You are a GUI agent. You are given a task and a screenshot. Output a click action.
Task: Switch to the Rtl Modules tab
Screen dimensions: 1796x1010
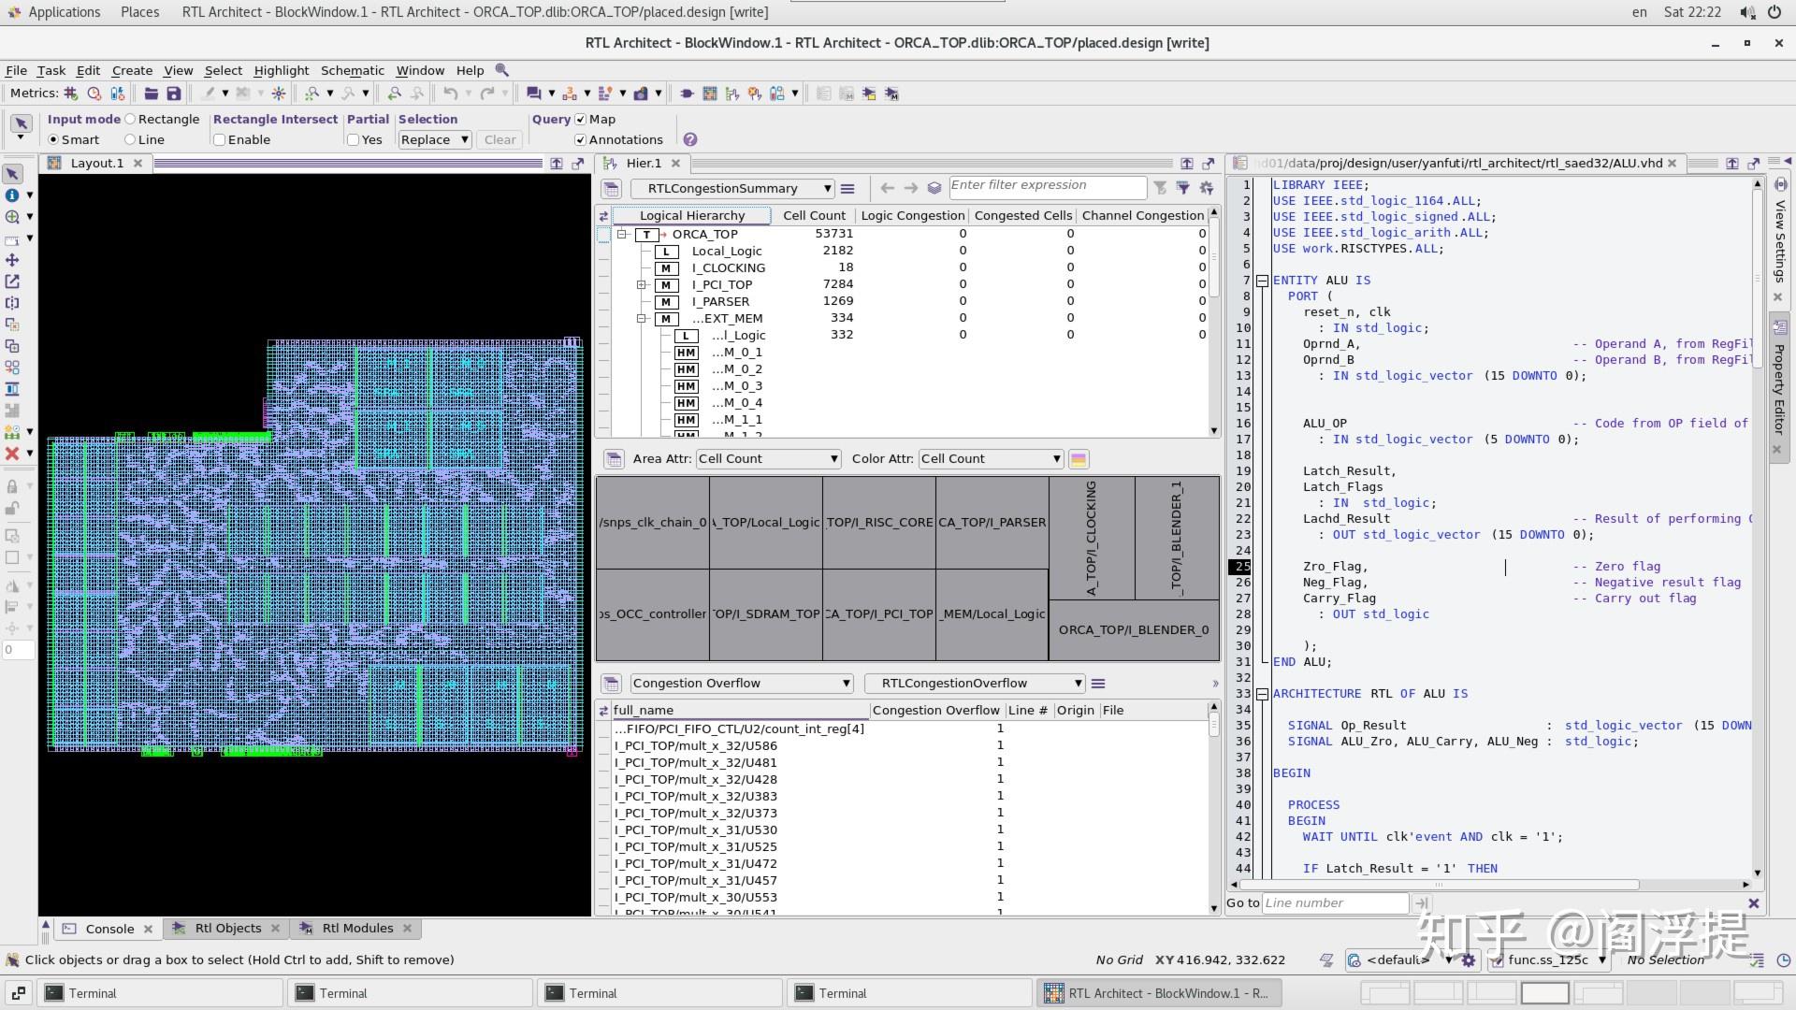[355, 928]
